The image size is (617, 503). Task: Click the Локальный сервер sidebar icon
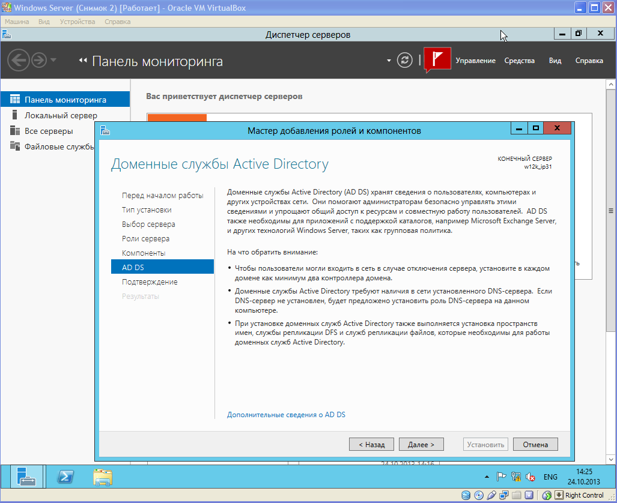14,115
